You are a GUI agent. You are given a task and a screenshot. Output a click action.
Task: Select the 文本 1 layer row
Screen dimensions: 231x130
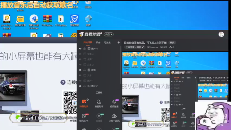[x=99, y=75]
